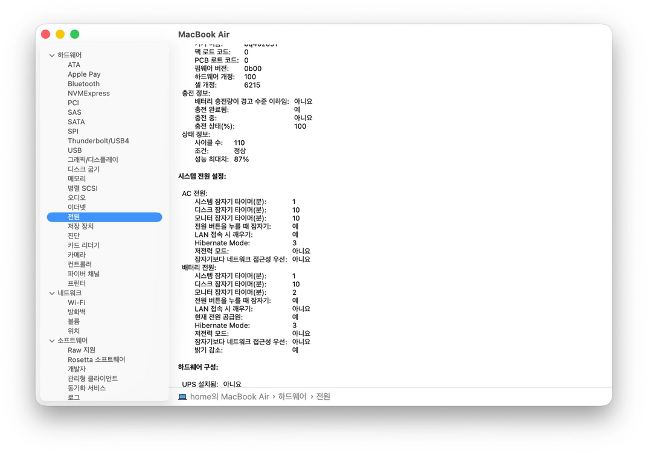The width and height of the screenshot is (648, 453).
Task: Select Wi-Fi under 네트워크
Action: (x=76, y=303)
